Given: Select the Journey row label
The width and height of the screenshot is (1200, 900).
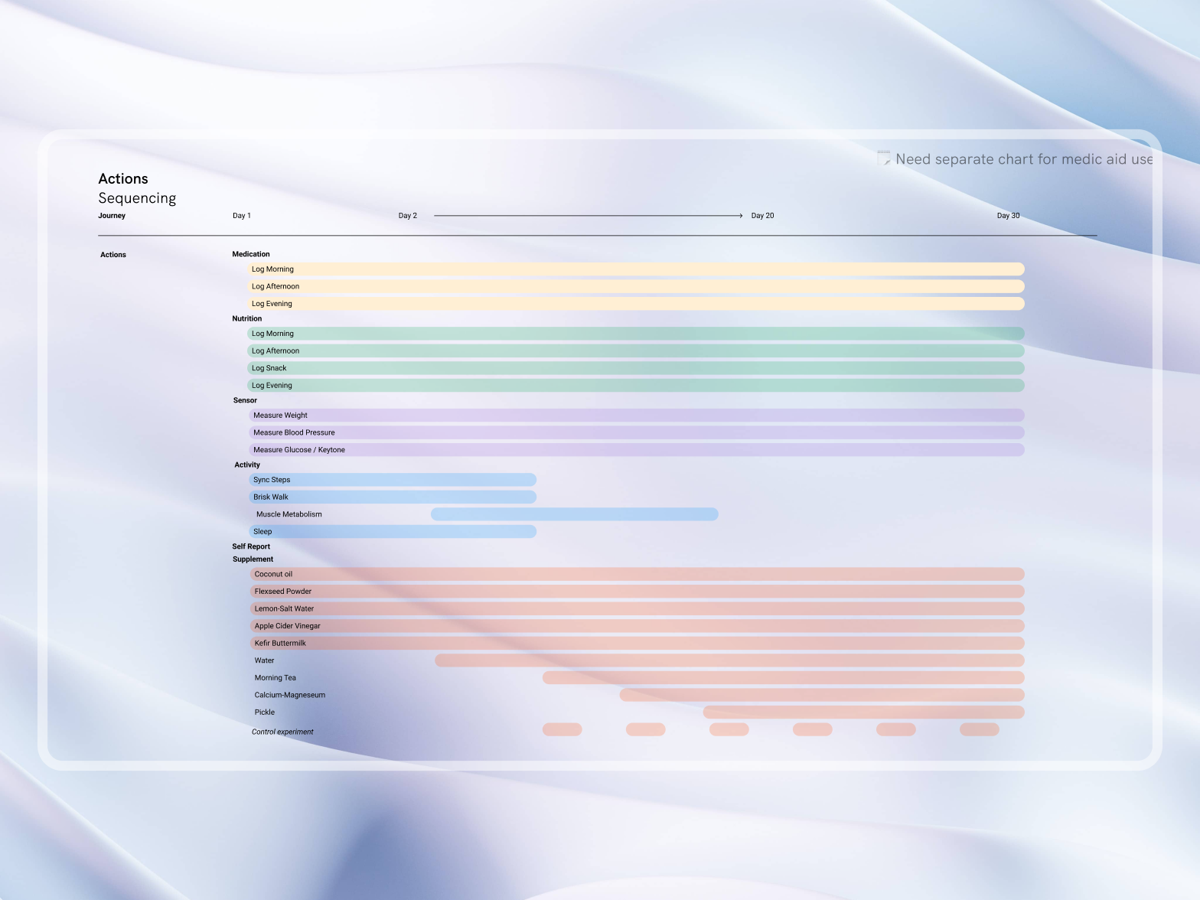Looking at the screenshot, I should click(x=112, y=216).
